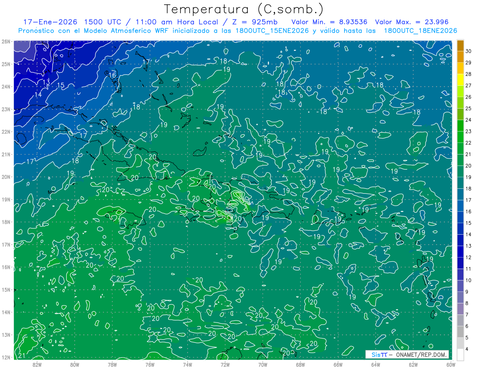The width and height of the screenshot is (479, 370).
Task: Click the title 'Temperatura (C,somb.)'
Action: pos(244,9)
